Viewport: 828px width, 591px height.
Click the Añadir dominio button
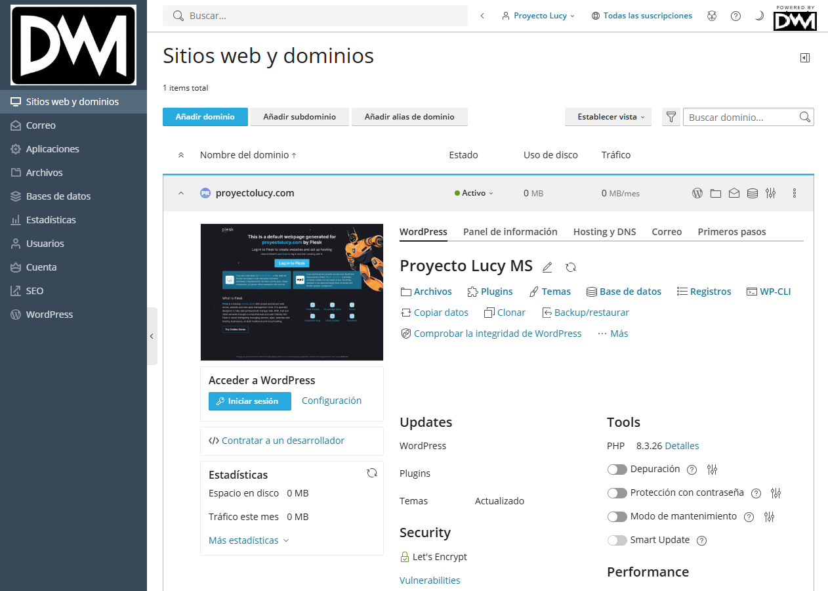[205, 117]
